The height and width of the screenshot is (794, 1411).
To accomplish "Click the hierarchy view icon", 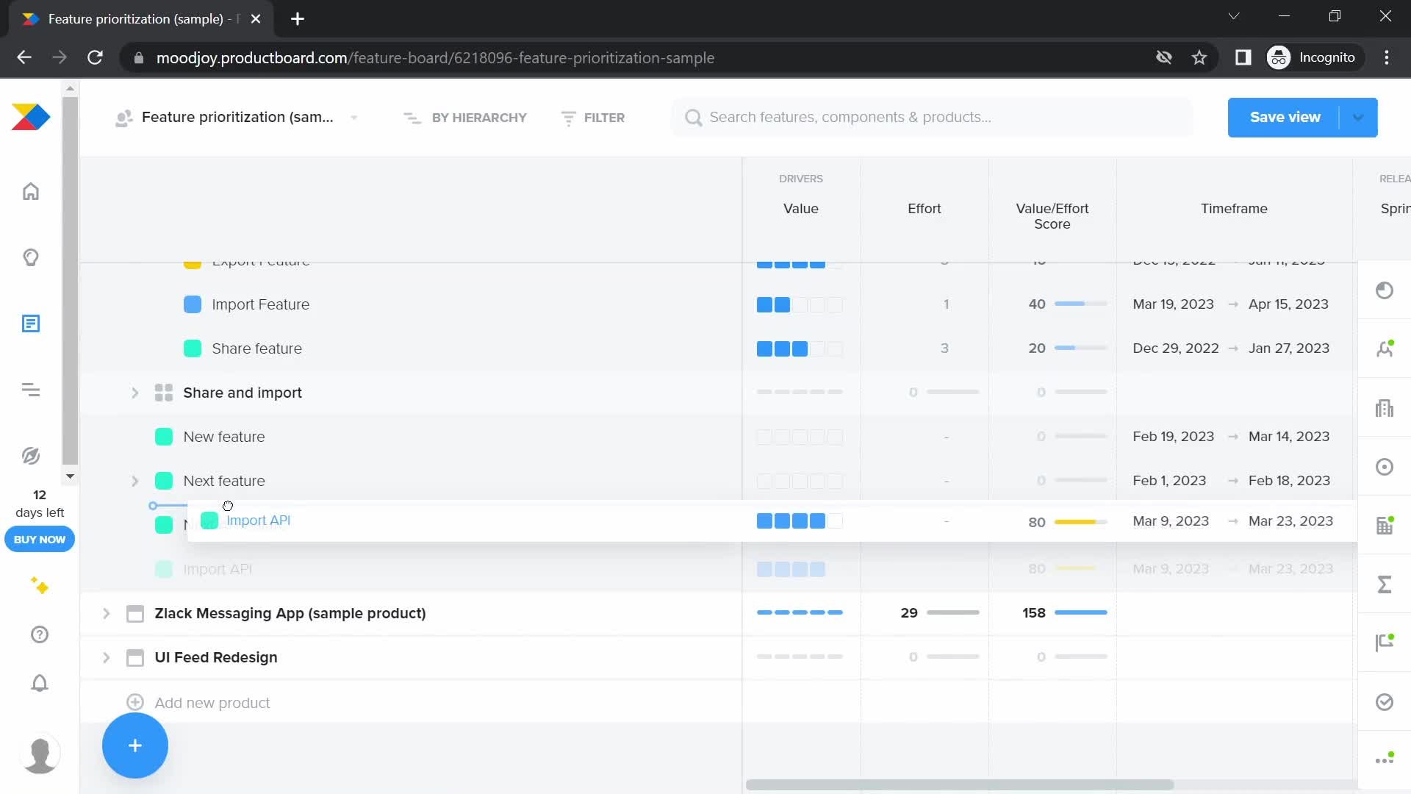I will pyautogui.click(x=412, y=118).
